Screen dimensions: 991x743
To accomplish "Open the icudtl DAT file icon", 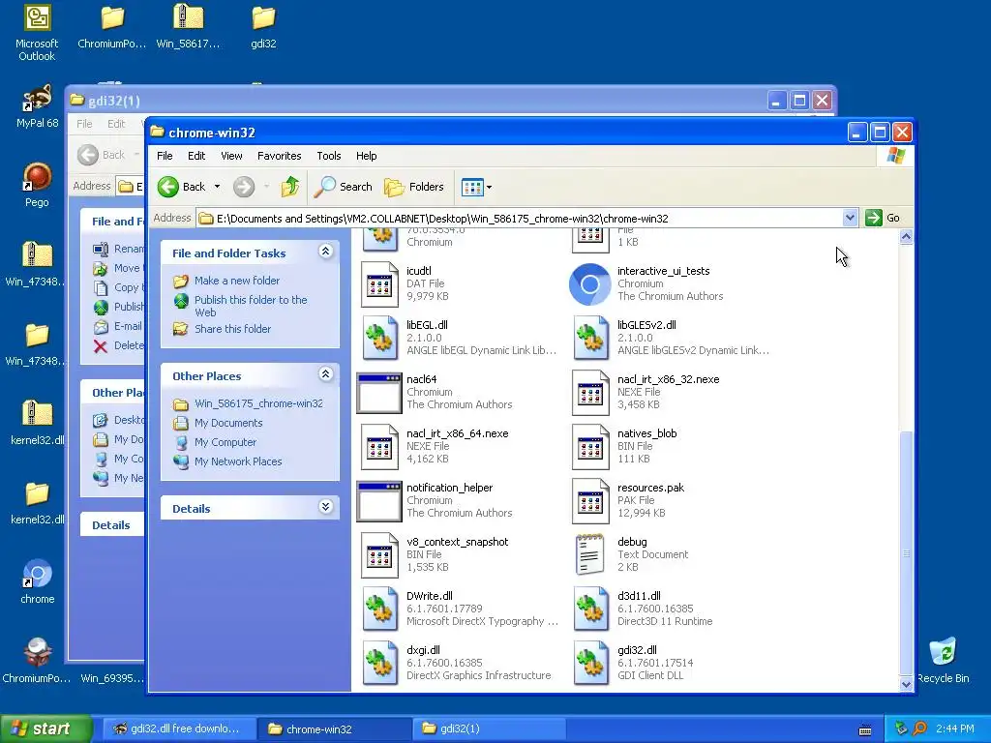I will click(x=379, y=284).
